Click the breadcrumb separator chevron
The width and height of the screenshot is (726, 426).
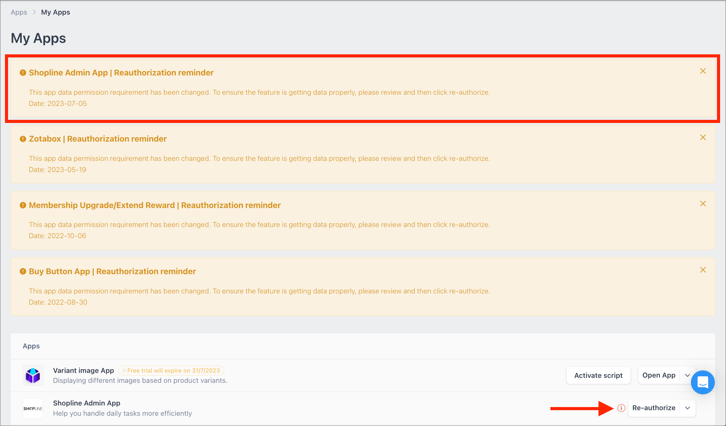click(x=34, y=12)
